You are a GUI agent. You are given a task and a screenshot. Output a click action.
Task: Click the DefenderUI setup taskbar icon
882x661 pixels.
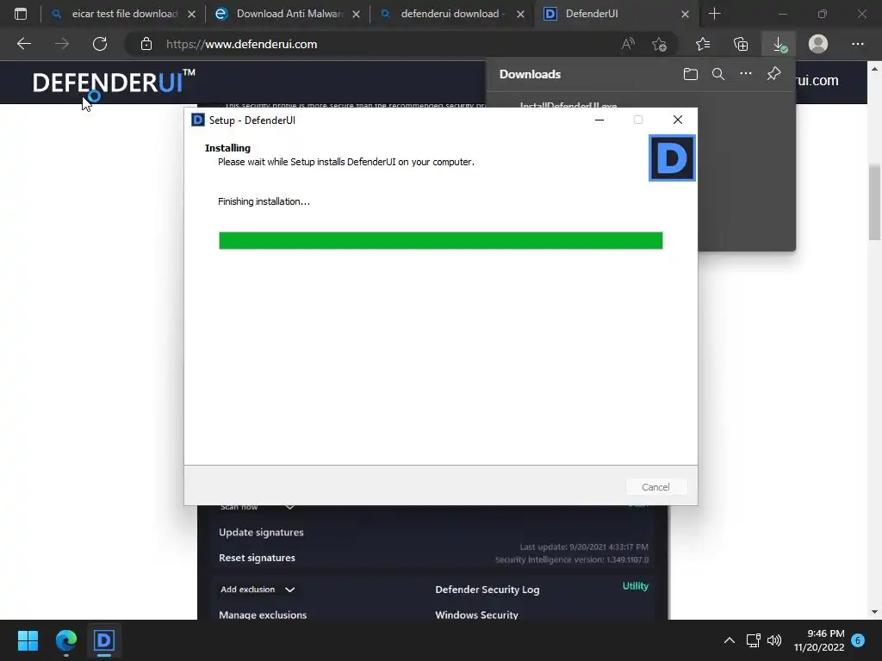point(104,640)
